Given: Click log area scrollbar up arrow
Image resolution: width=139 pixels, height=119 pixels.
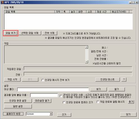Looking at the screenshot, I should 87,47.
